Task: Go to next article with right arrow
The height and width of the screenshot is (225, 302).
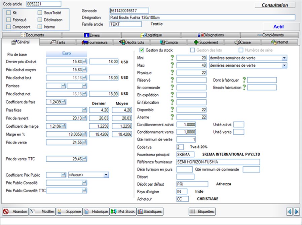Action: pyautogui.click(x=297, y=212)
